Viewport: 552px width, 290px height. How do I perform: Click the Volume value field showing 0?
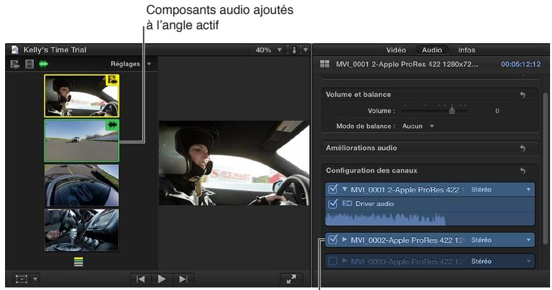tap(497, 111)
